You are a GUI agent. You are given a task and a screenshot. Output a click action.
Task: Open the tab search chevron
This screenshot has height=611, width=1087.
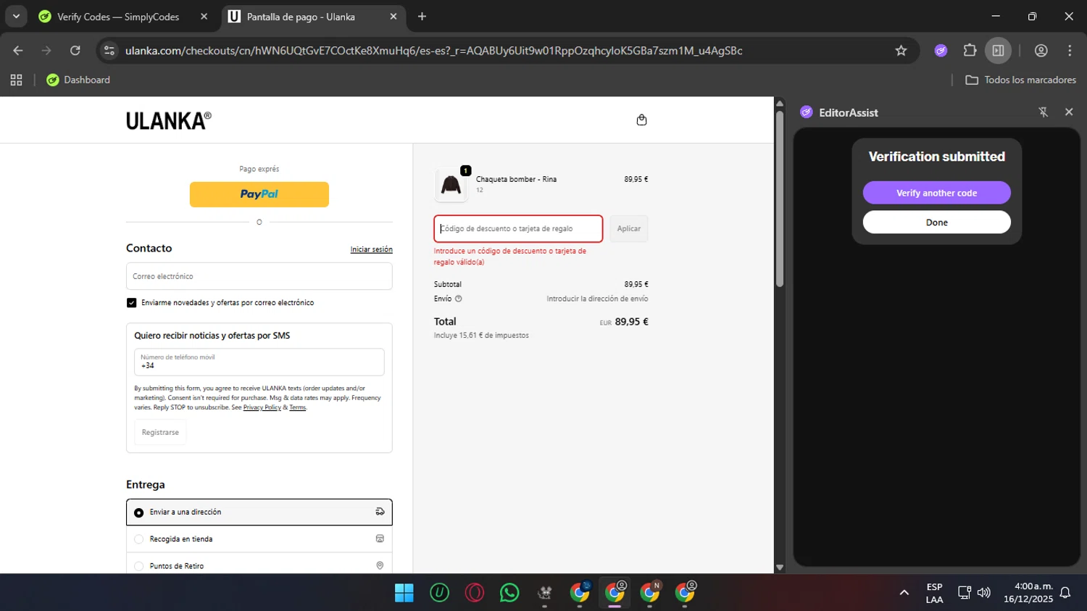click(16, 16)
